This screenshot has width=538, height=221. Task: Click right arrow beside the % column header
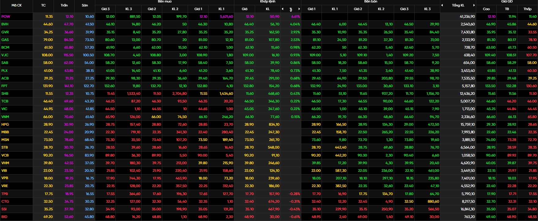299,9
